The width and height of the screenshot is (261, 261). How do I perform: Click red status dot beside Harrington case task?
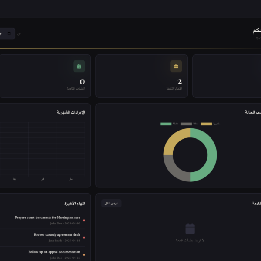84,221
